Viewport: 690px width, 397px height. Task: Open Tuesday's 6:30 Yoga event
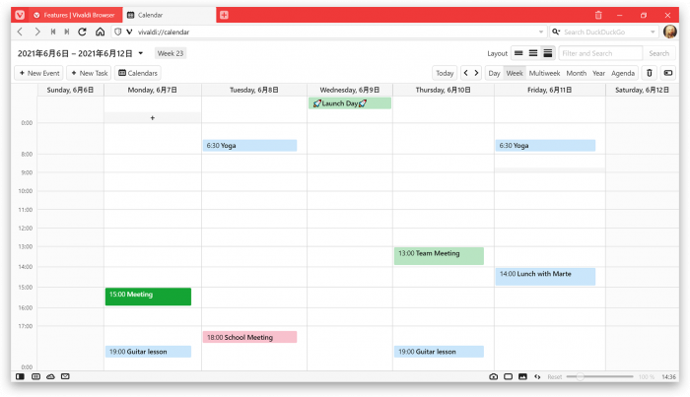pyautogui.click(x=250, y=146)
